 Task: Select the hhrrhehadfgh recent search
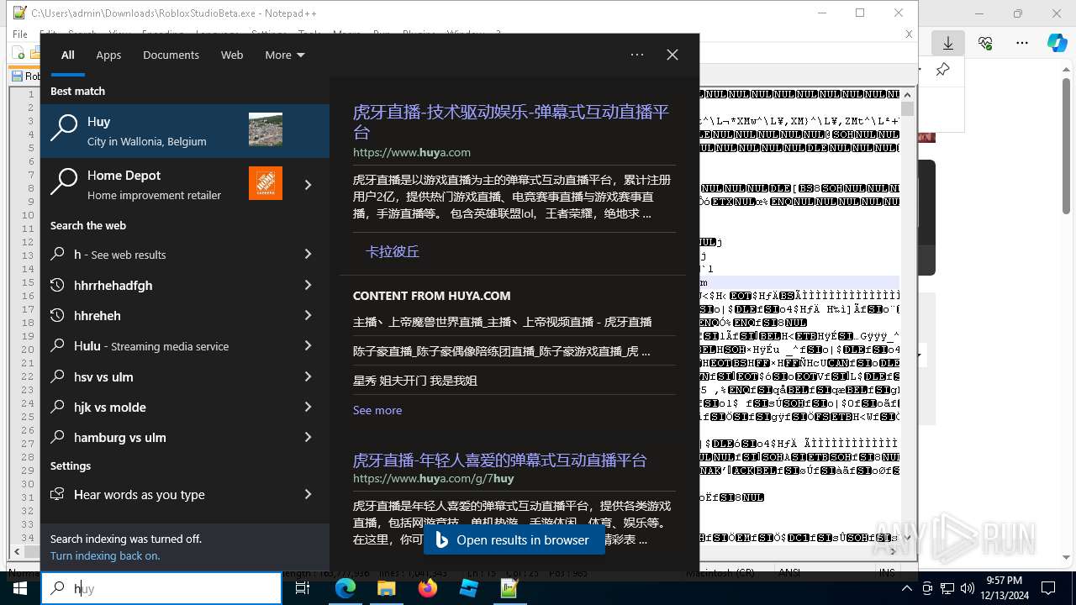(x=164, y=285)
